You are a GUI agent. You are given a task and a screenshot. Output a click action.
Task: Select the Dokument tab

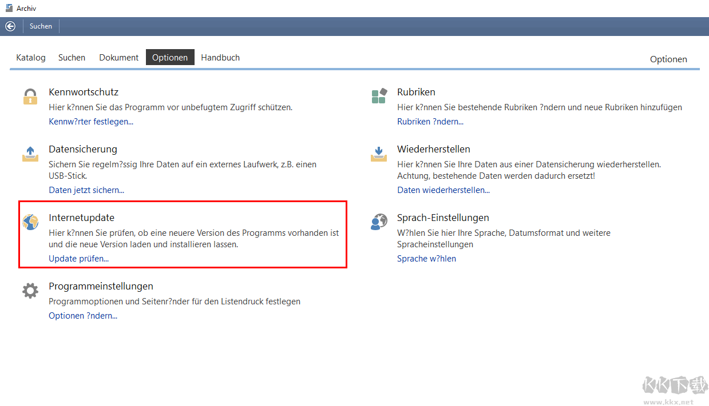118,58
